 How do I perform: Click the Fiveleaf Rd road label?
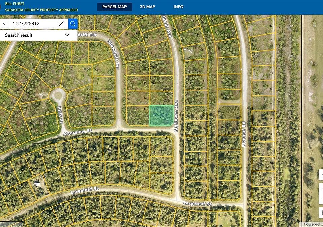coord(244,134)
